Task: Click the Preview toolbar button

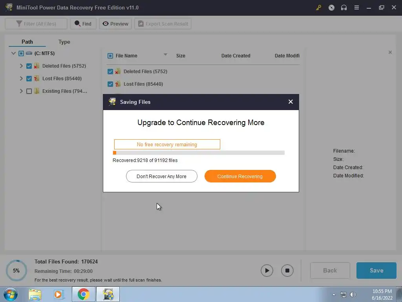Action: 115,24
